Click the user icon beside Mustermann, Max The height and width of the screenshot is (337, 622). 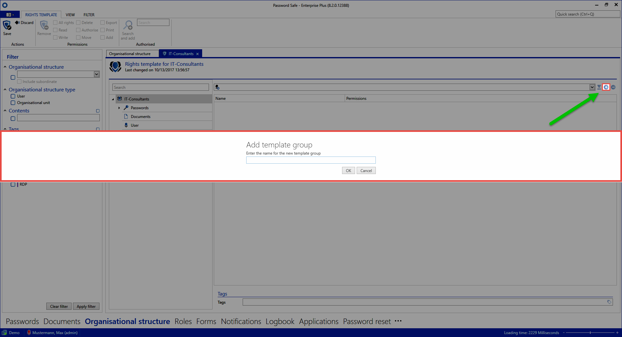click(29, 332)
